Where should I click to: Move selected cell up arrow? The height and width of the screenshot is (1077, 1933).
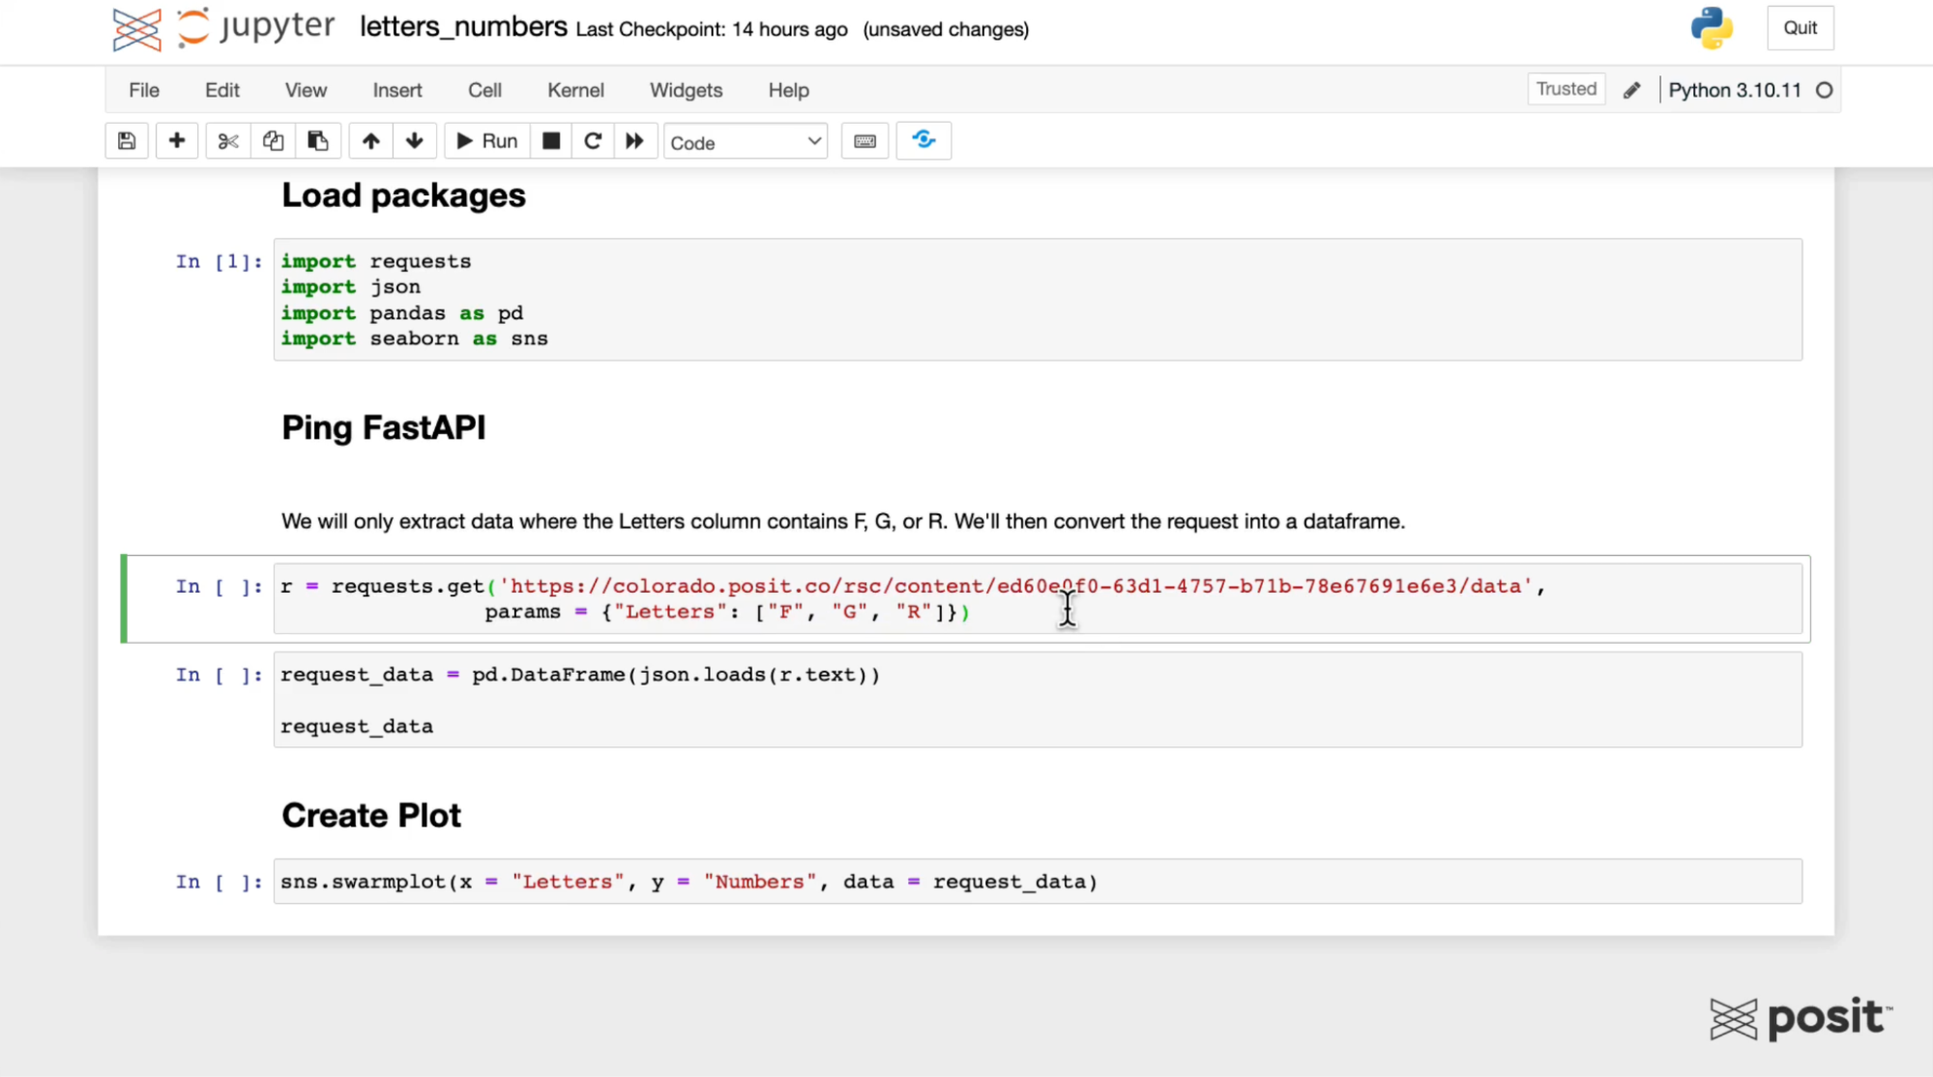[370, 141]
